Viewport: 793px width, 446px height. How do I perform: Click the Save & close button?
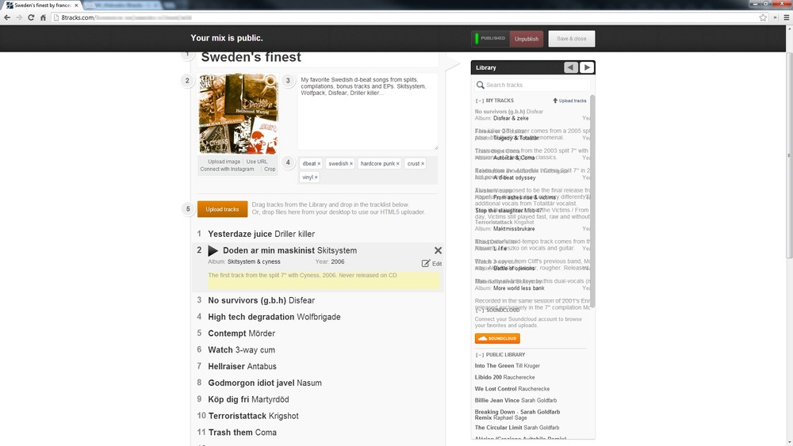(572, 39)
